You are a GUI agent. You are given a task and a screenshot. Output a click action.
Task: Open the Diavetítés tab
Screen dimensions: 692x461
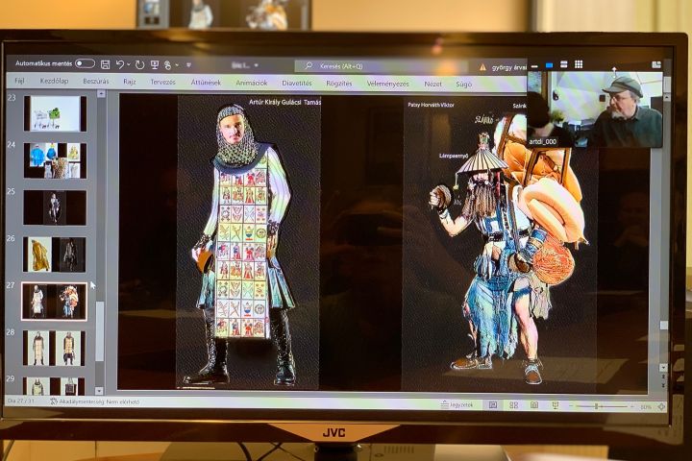pyautogui.click(x=297, y=83)
